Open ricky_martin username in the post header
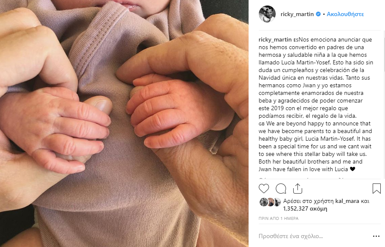The image size is (385, 247). [x=297, y=14]
